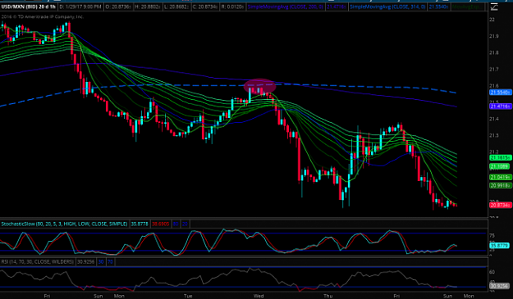Open RSI (14, 70, 30, CLOSE, WILDERS) study label
The height and width of the screenshot is (299, 513).
(37, 262)
